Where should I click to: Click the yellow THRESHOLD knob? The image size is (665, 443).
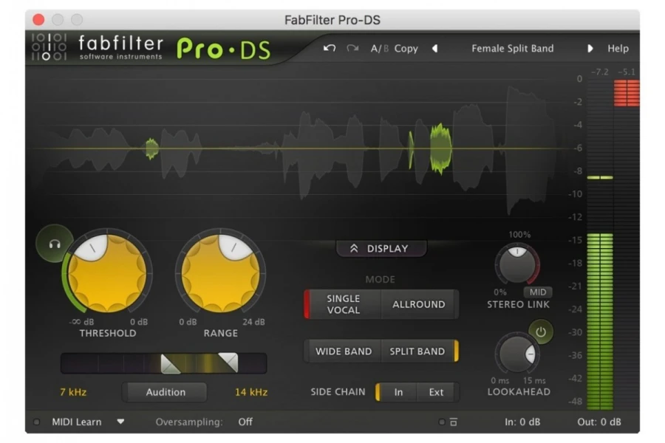[x=107, y=273]
